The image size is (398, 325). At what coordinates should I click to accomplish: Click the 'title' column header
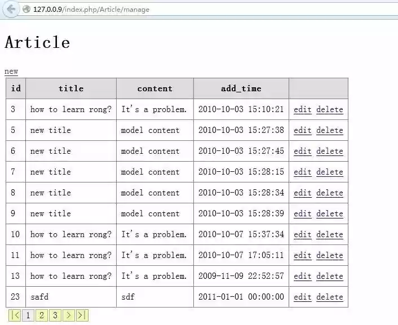(71, 88)
